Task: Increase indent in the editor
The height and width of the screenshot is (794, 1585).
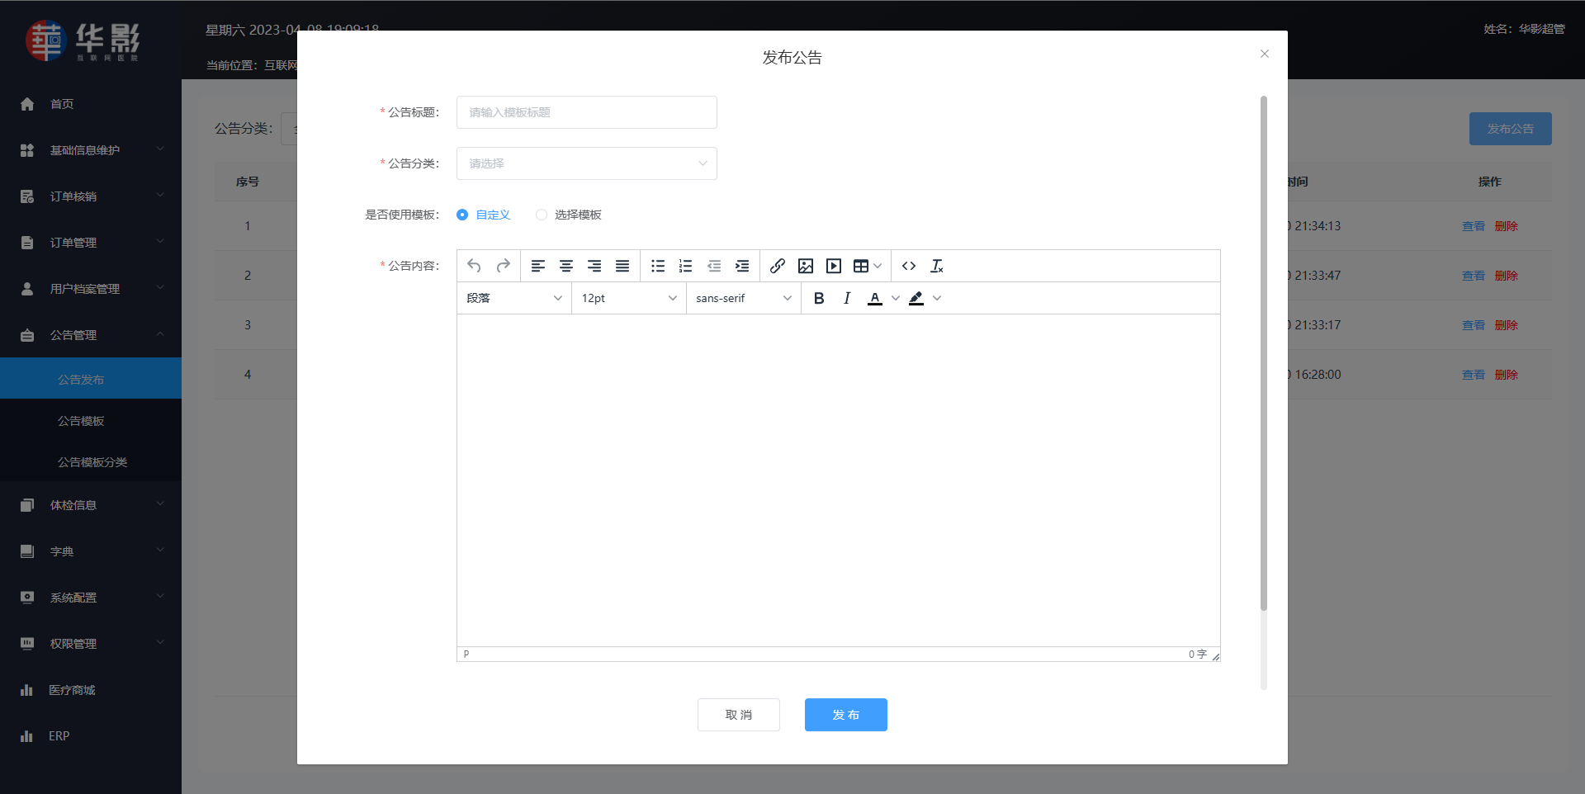Action: (x=742, y=266)
